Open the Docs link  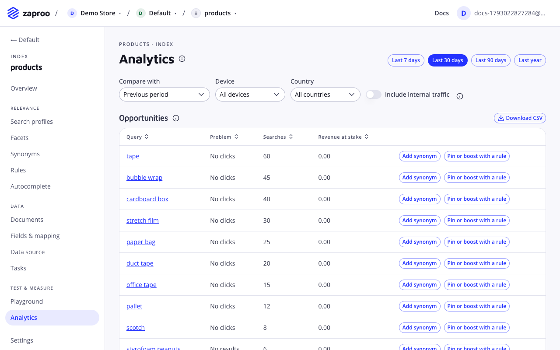442,13
